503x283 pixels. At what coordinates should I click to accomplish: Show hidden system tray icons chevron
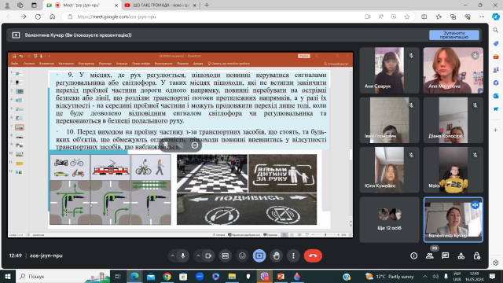coord(425,276)
